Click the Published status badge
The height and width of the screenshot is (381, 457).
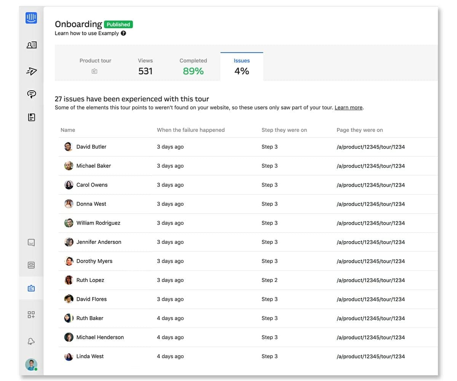(x=118, y=24)
